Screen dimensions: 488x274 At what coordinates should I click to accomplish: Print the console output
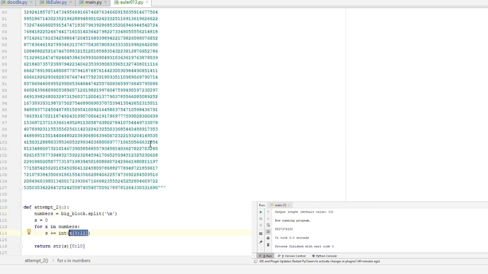pos(268,238)
